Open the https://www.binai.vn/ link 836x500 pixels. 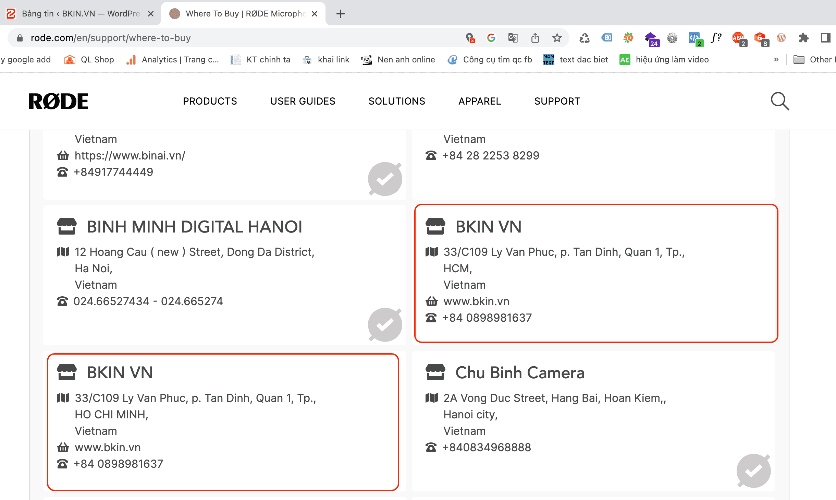130,156
